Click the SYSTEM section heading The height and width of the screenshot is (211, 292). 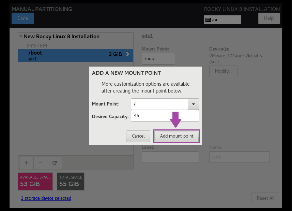pyautogui.click(x=37, y=45)
